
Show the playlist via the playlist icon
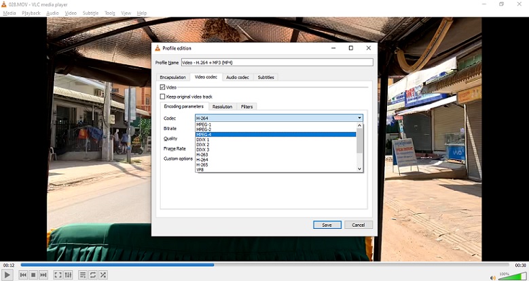tap(83, 275)
